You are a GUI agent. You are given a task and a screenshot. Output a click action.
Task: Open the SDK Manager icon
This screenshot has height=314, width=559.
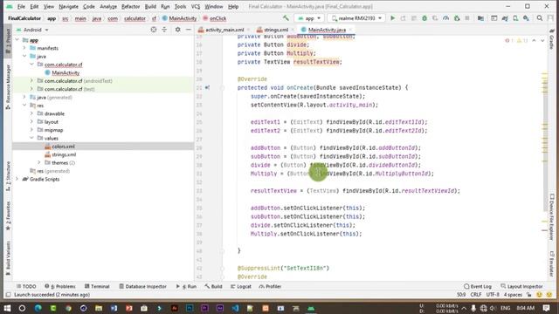click(526, 17)
